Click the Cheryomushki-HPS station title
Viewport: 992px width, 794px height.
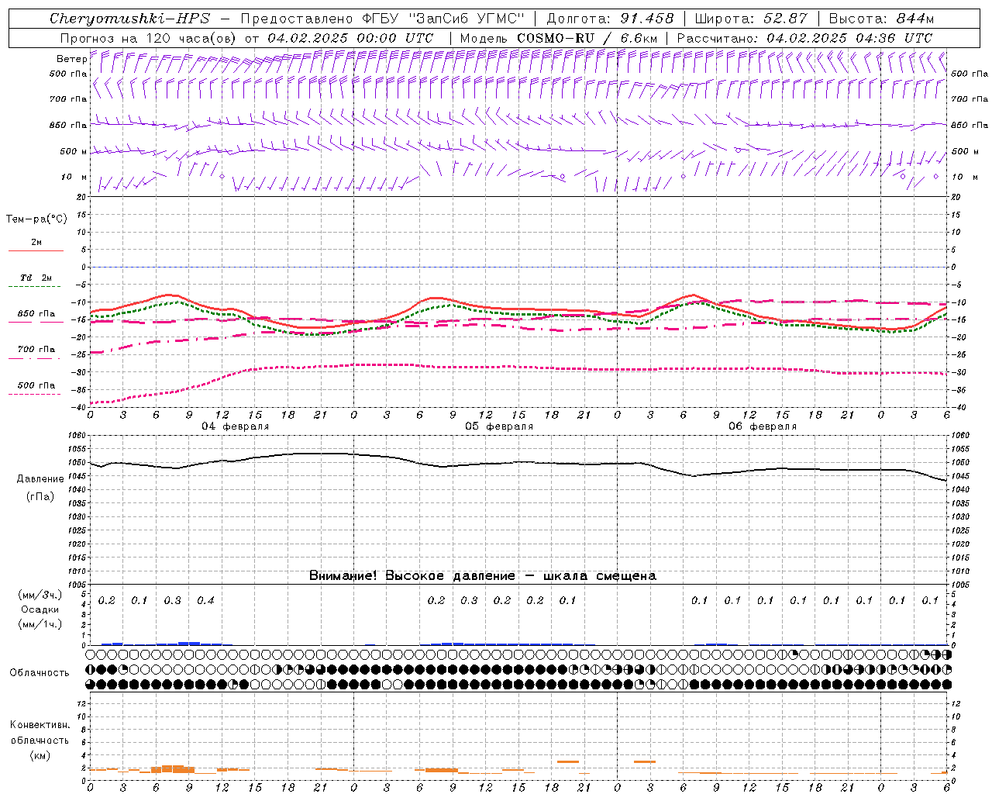coord(129,19)
